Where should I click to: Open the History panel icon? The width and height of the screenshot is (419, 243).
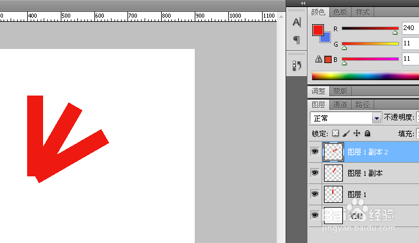pos(297,65)
